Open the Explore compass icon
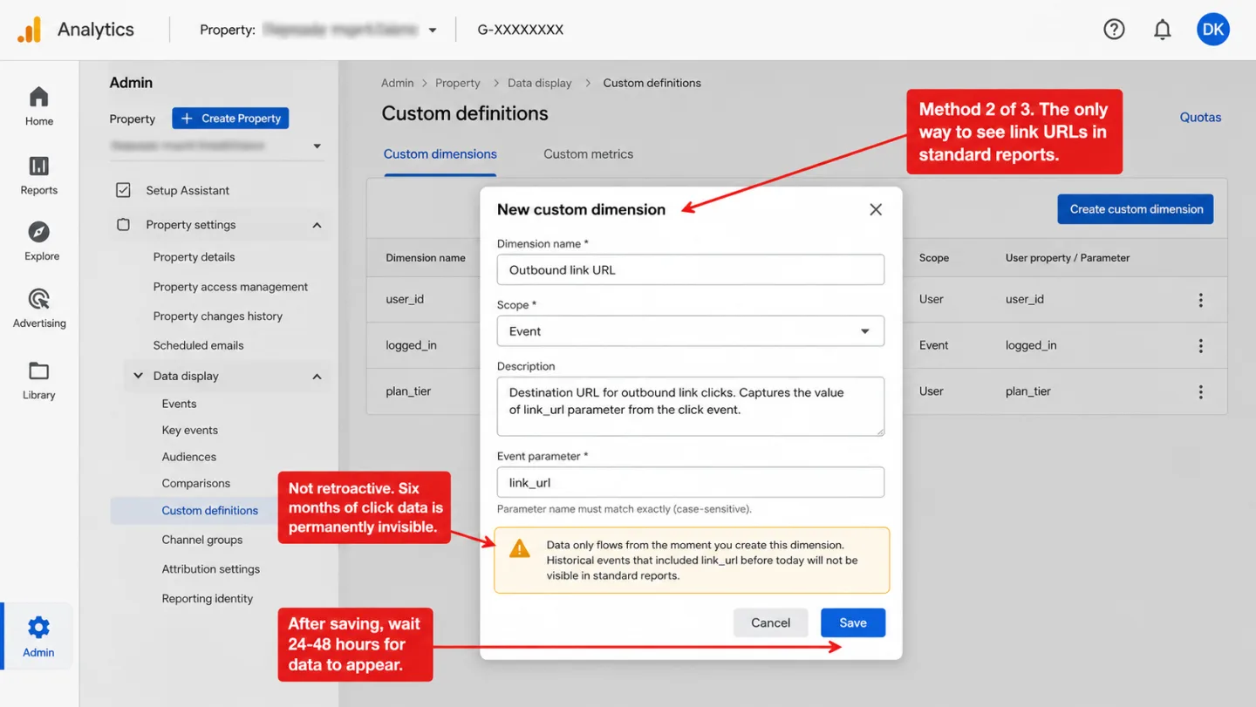The image size is (1256, 707). [38, 232]
